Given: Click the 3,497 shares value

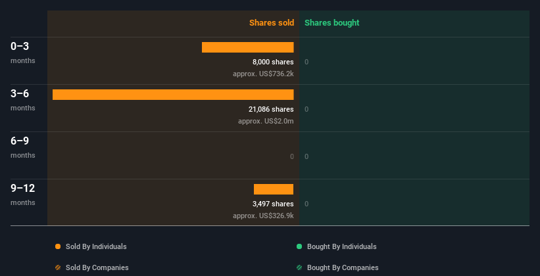Looking at the screenshot, I should 273,204.
